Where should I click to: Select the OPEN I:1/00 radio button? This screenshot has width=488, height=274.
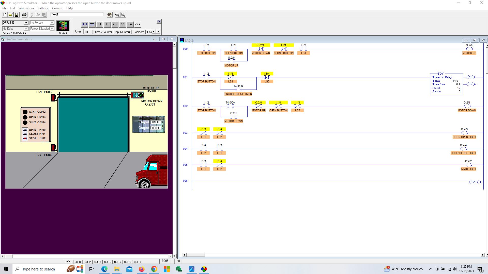click(25, 130)
